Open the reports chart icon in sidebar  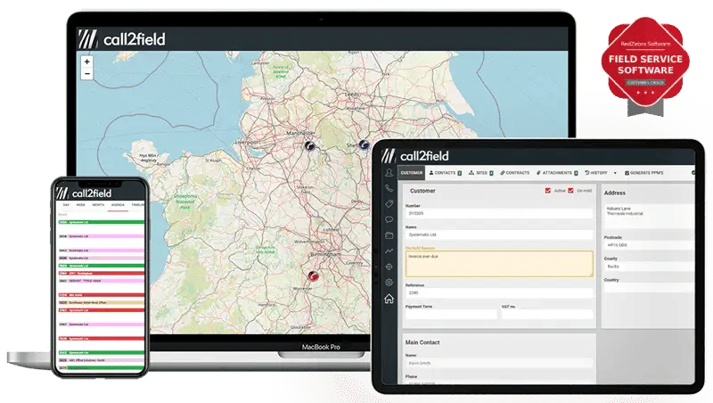click(x=389, y=251)
